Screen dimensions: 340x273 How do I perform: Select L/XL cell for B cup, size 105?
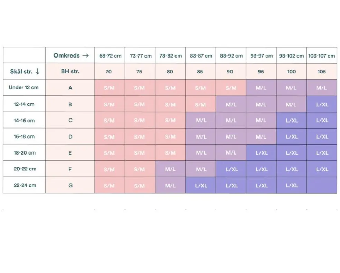click(322, 104)
